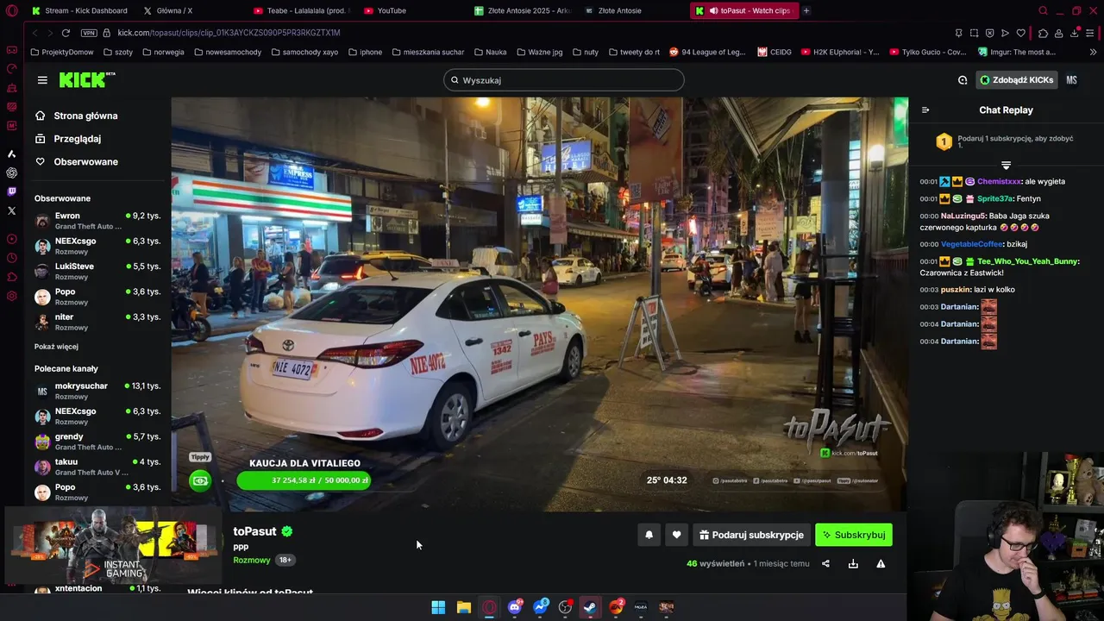Click the browser address bar URL
This screenshot has height=621, width=1104.
[229, 33]
